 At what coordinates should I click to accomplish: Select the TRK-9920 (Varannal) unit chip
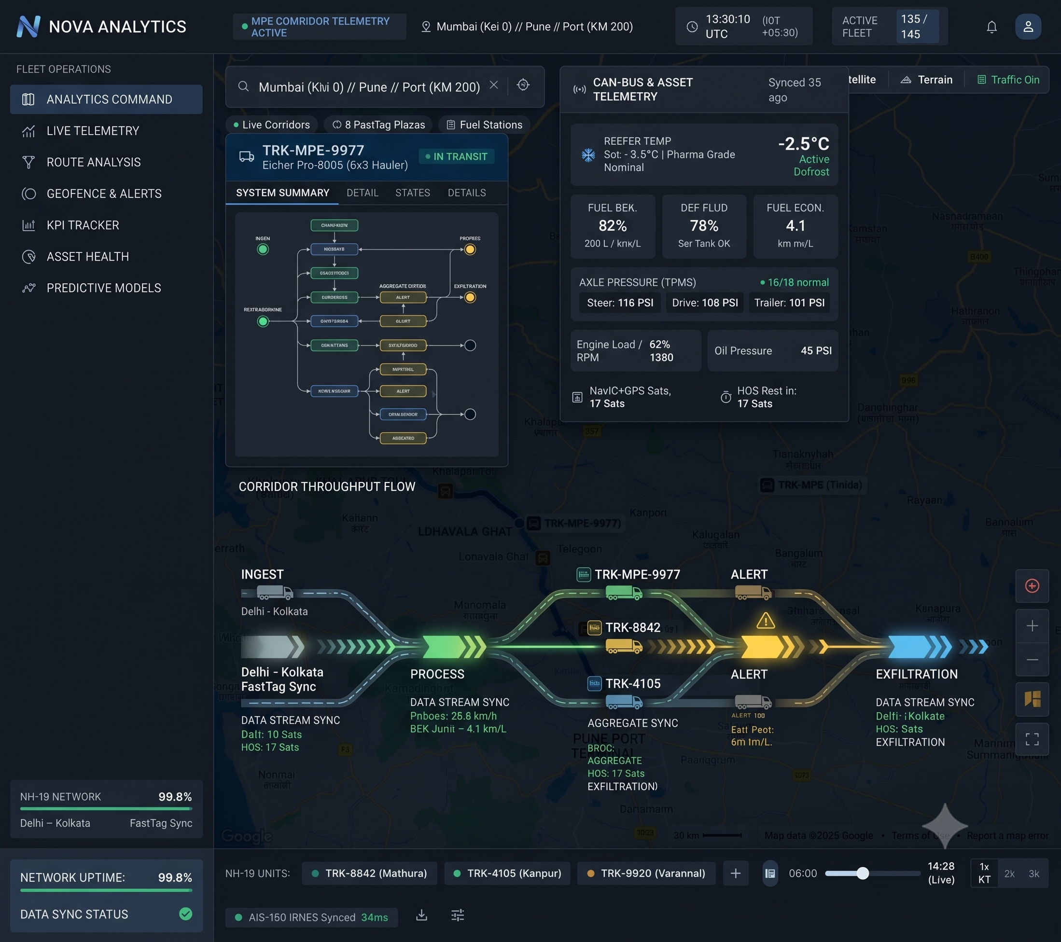646,873
